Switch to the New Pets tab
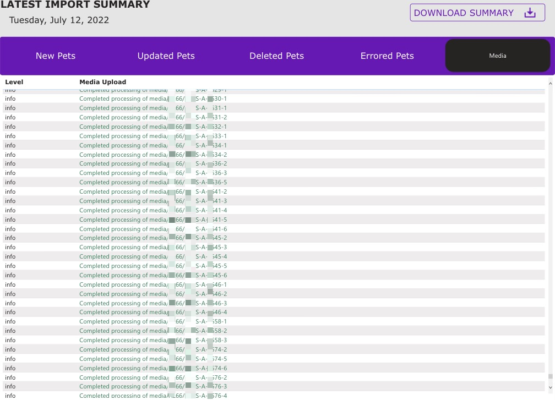The image size is (555, 400). (x=55, y=56)
